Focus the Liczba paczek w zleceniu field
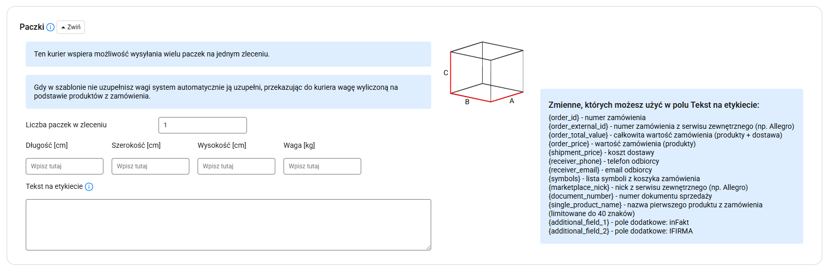Image resolution: width=831 pixels, height=272 pixels. click(x=203, y=125)
